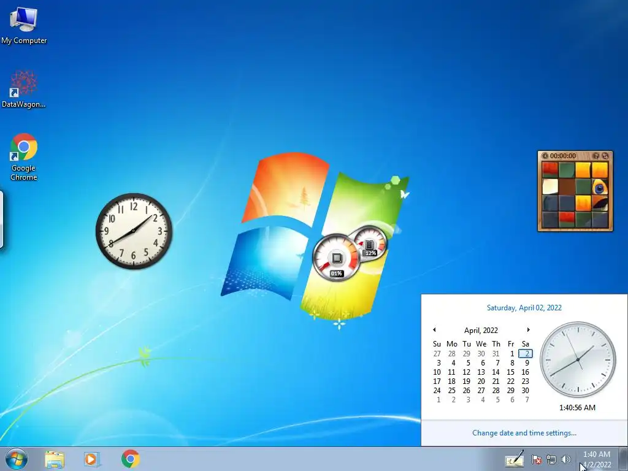Shuffle the puzzle using the rightmost header icon

[605, 156]
